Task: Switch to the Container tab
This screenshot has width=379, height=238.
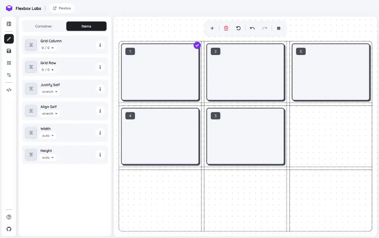Action: 44,26
